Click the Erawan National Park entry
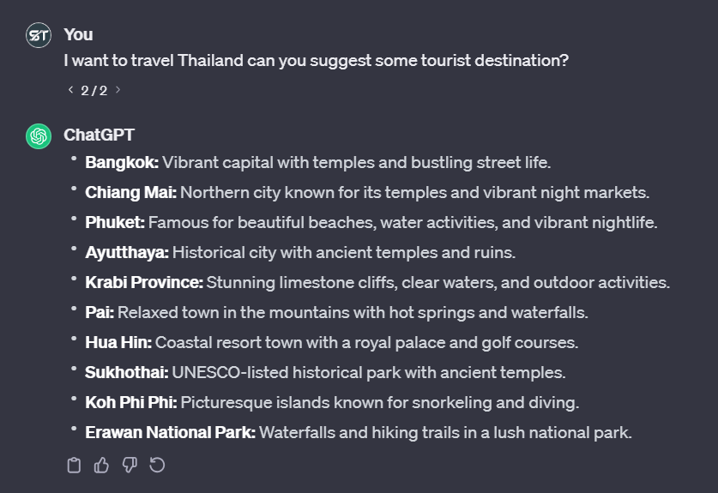Image resolution: width=718 pixels, height=493 pixels. [x=359, y=433]
